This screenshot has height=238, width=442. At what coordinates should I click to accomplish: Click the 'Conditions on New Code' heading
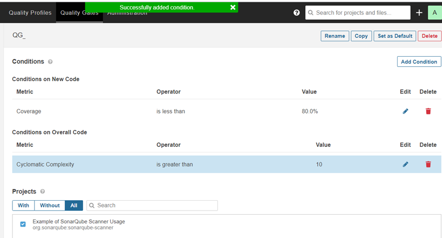(x=46, y=79)
